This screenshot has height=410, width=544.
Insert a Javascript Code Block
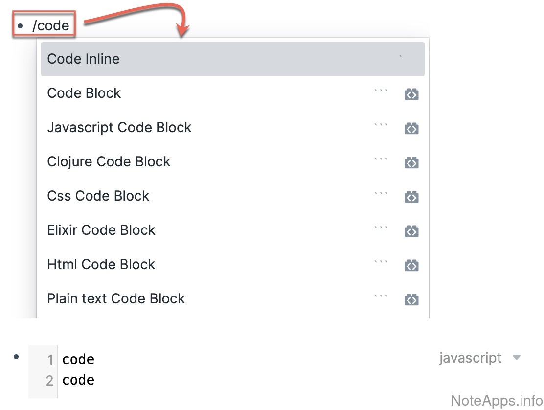point(119,128)
